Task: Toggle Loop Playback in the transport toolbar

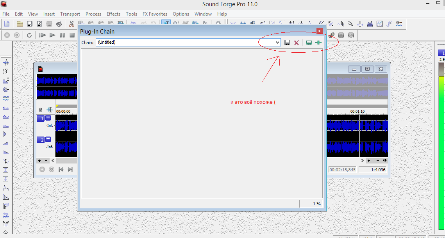Action: point(29,35)
